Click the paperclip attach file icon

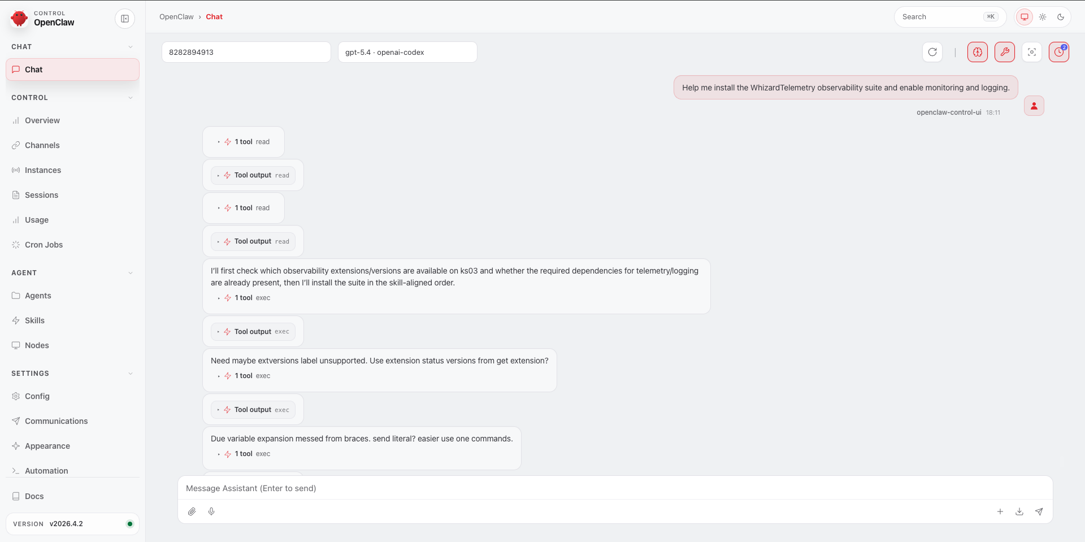coord(192,511)
